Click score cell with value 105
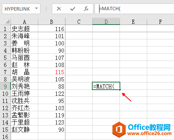 tap(51, 79)
